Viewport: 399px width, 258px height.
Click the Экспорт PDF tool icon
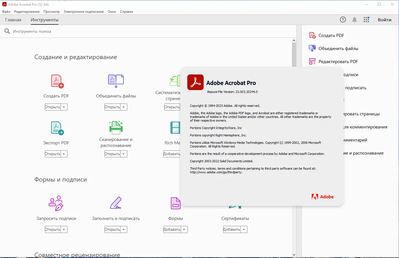(57, 128)
